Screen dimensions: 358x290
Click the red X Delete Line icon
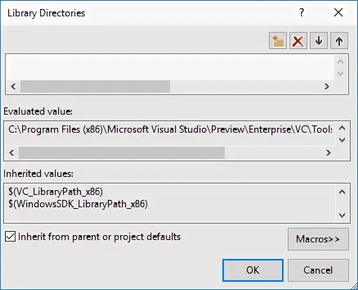tap(298, 41)
